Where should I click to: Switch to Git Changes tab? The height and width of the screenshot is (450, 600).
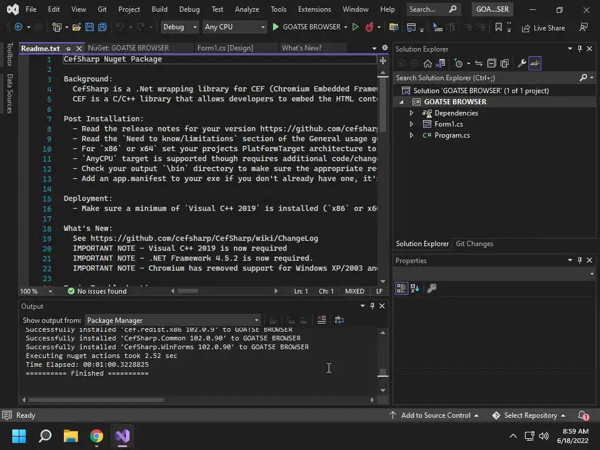pos(475,244)
